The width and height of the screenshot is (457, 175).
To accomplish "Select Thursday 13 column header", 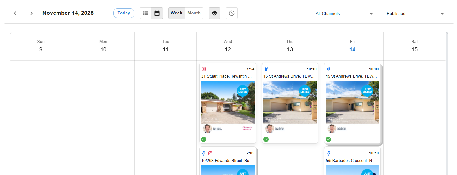I will tap(290, 46).
